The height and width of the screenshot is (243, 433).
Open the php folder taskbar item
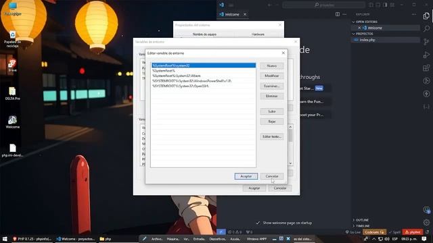[x=106, y=239]
